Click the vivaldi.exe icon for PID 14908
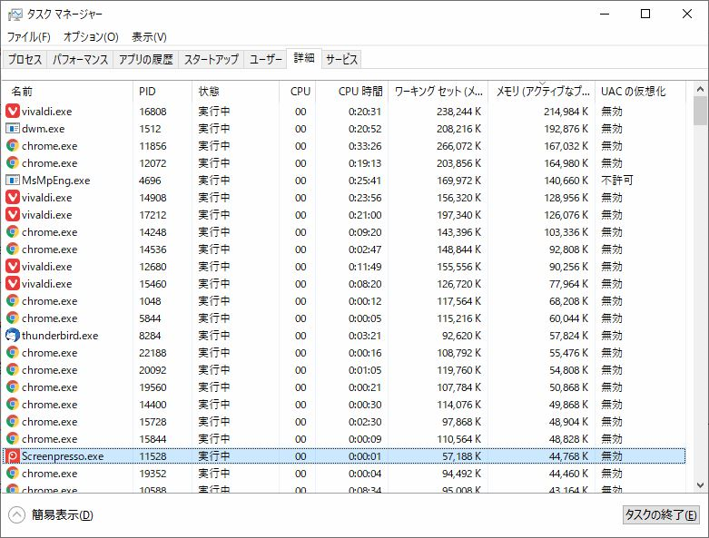The image size is (709, 538). pyautogui.click(x=13, y=198)
